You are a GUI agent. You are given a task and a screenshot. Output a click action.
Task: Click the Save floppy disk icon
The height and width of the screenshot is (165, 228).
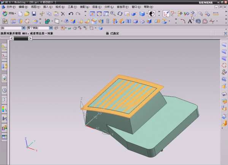pyautogui.click(x=34, y=14)
